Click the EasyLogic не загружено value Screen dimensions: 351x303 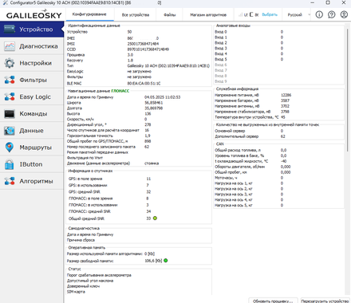tap(140, 71)
